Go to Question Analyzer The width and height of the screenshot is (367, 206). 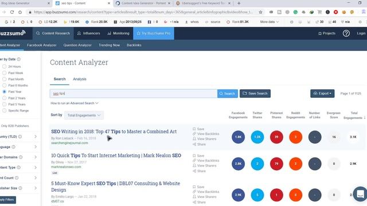[77, 45]
